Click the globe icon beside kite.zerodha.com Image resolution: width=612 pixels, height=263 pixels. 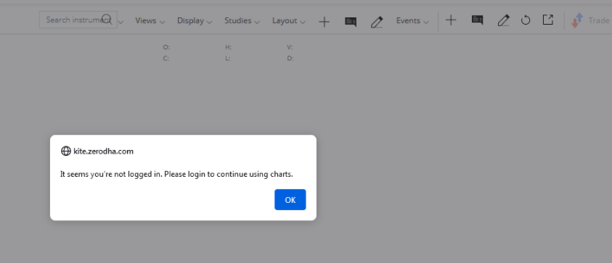[65, 151]
